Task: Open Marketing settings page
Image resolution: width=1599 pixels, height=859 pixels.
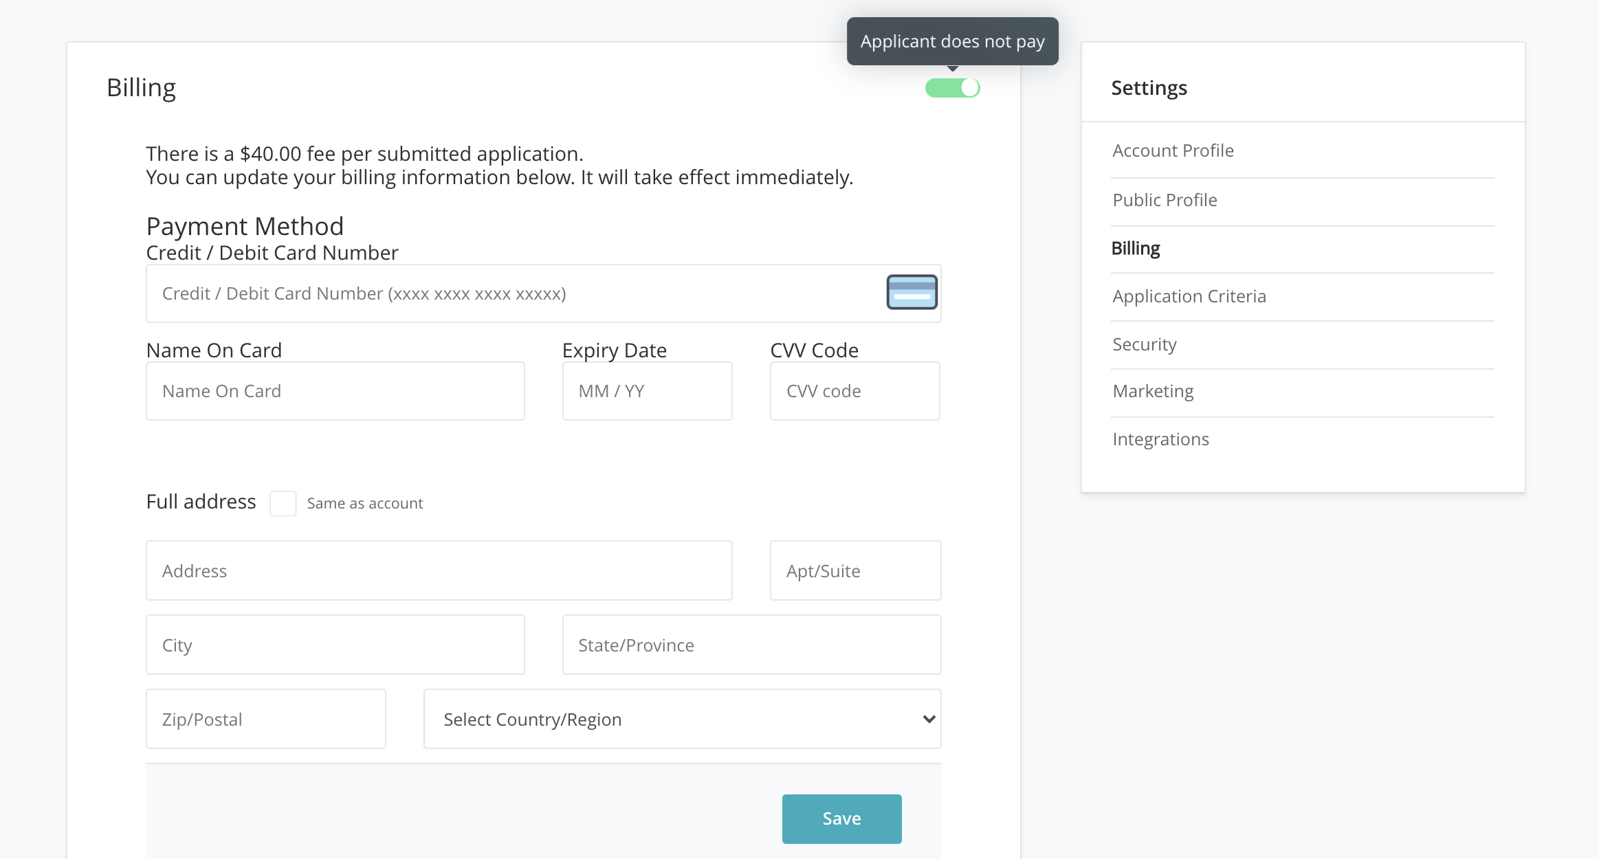Action: tap(1153, 391)
